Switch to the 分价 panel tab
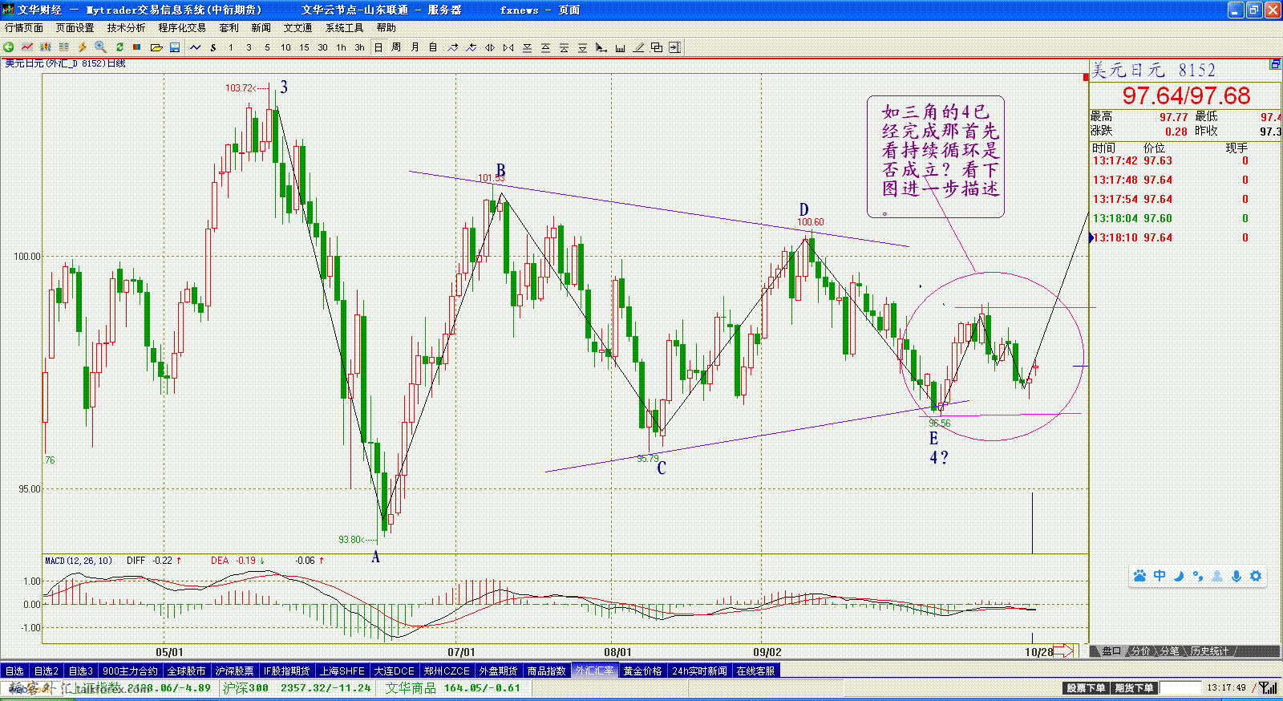The image size is (1283, 701). coord(1139,650)
